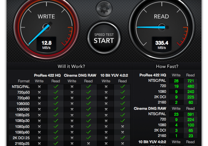Viewport: 208px width, 146px height.
Task: Click the NTSC/PAL ProRes 422 HQ Read checkmark
Action: click(56, 87)
